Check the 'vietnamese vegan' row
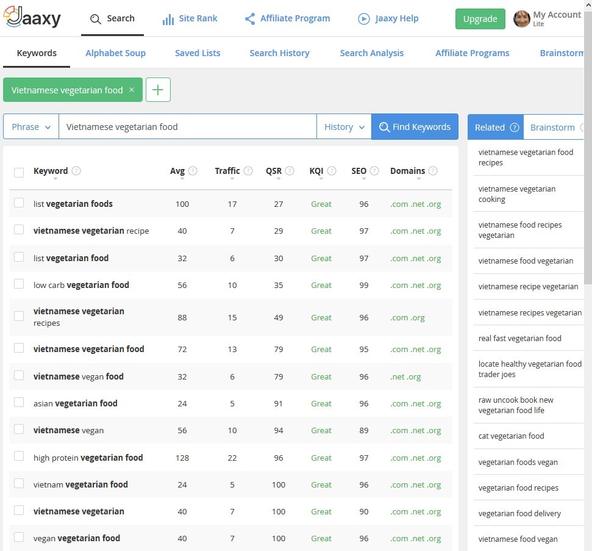 click(19, 429)
